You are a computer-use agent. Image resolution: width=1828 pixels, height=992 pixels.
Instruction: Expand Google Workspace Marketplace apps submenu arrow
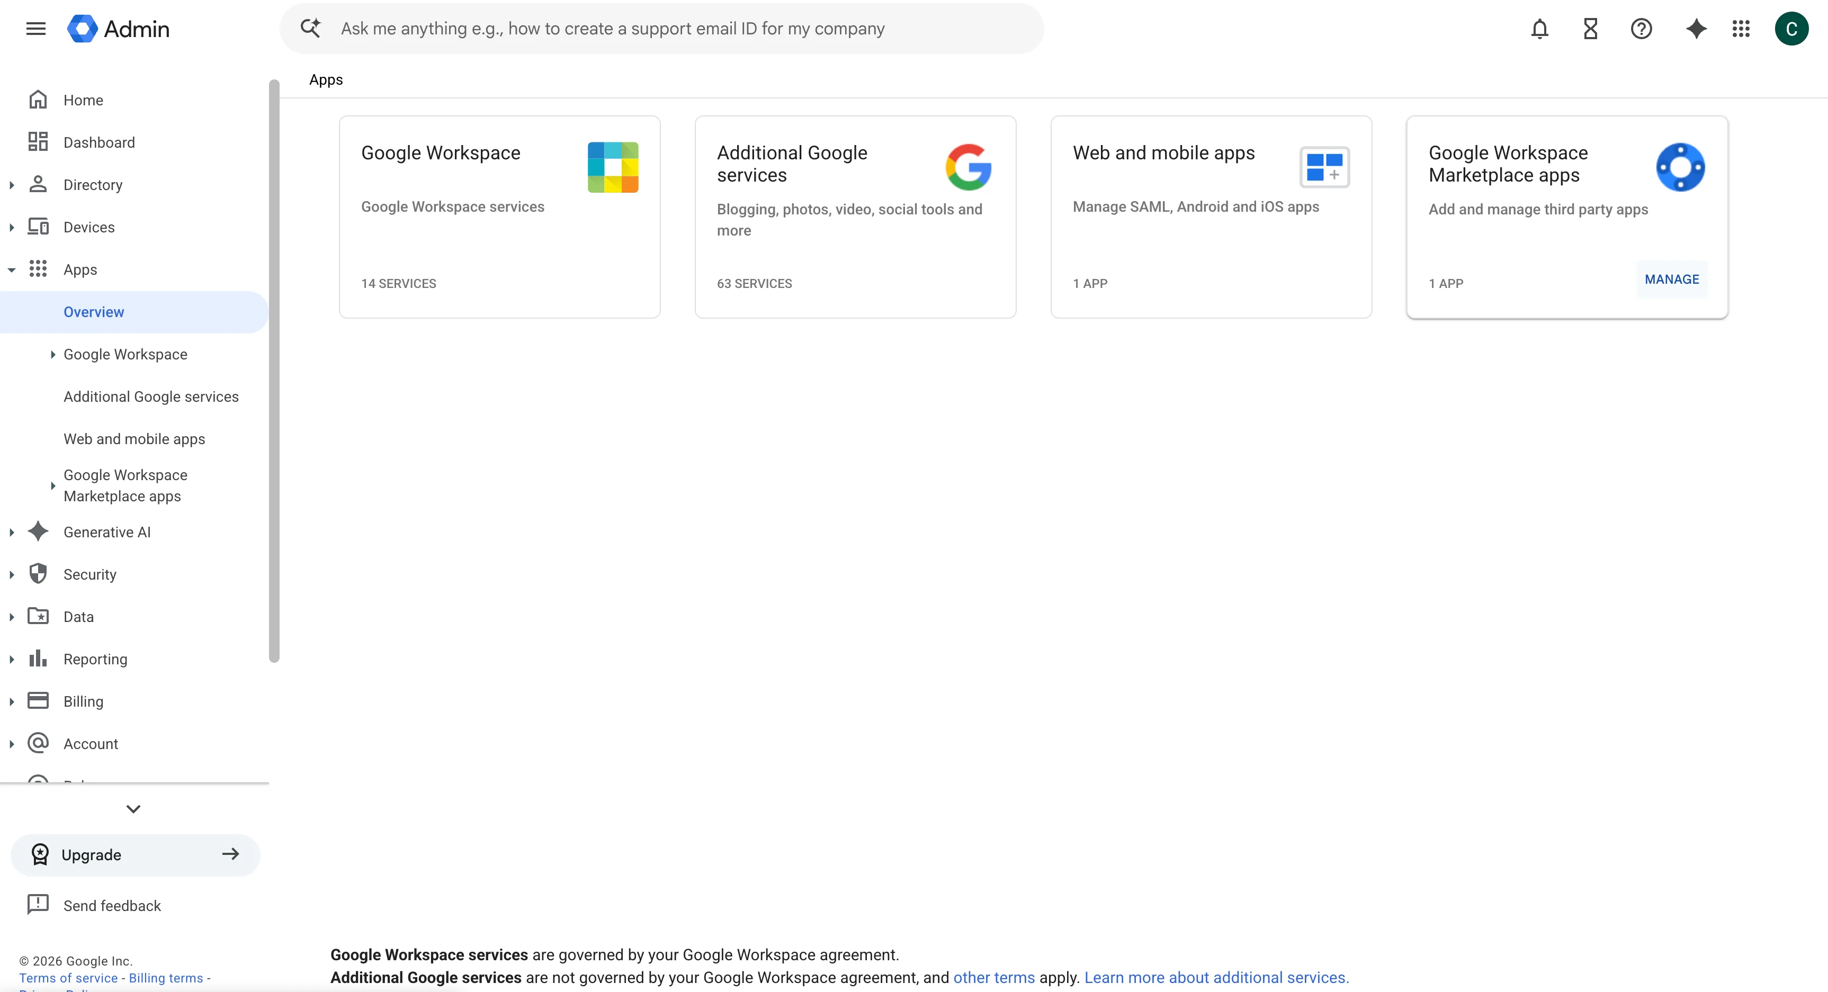point(52,485)
